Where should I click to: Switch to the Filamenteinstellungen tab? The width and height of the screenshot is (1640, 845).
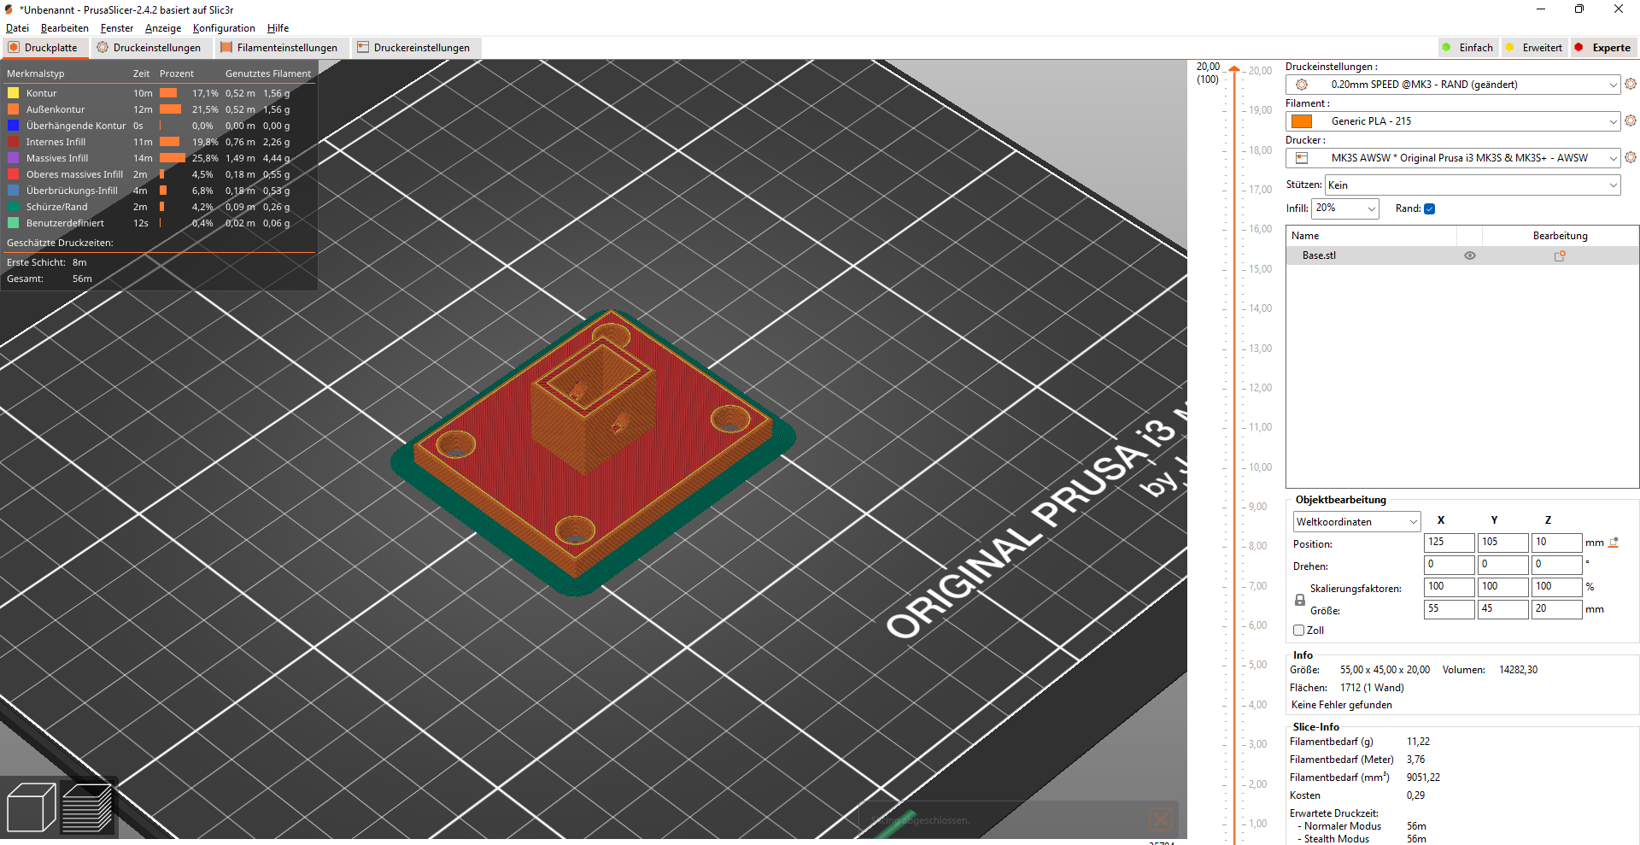pos(278,48)
